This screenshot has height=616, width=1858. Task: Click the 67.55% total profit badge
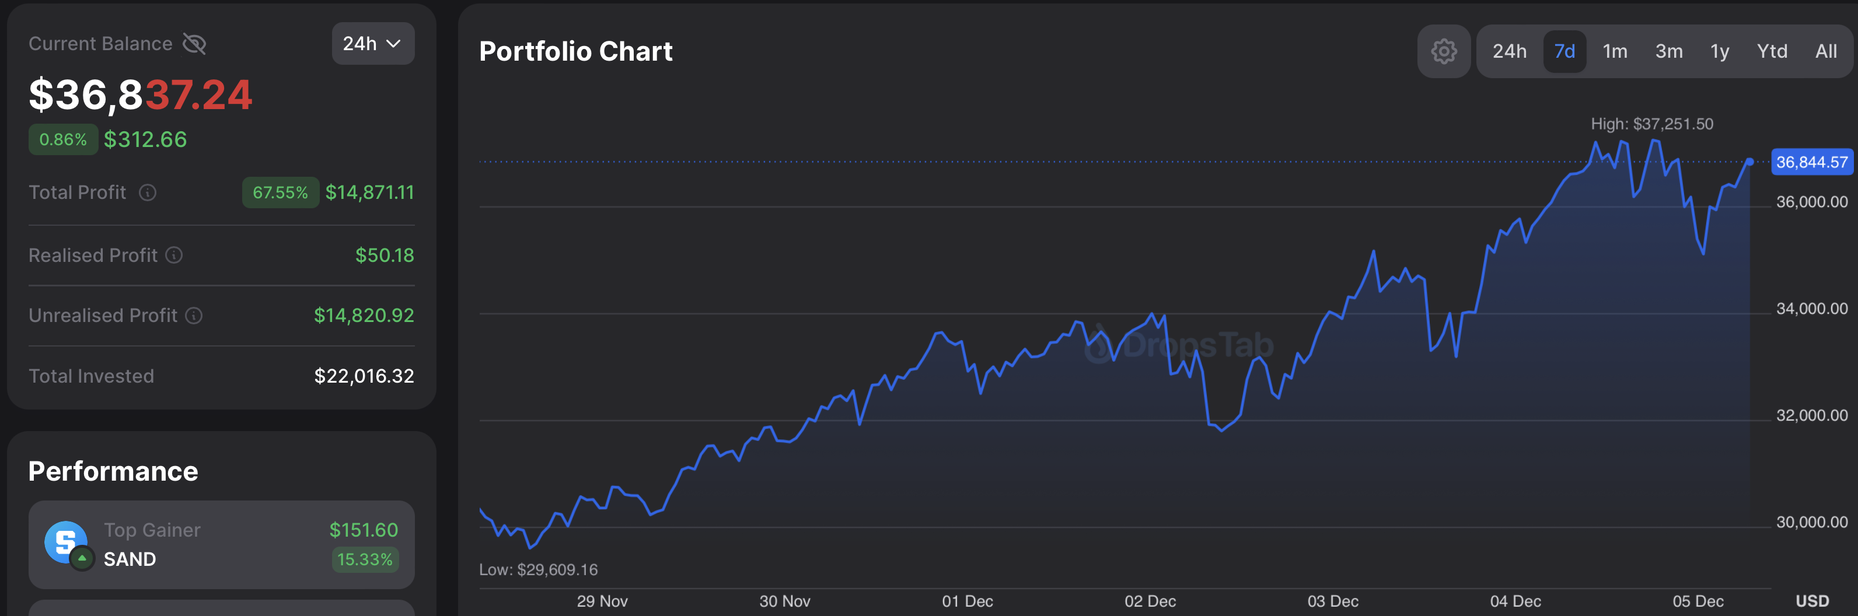click(280, 192)
